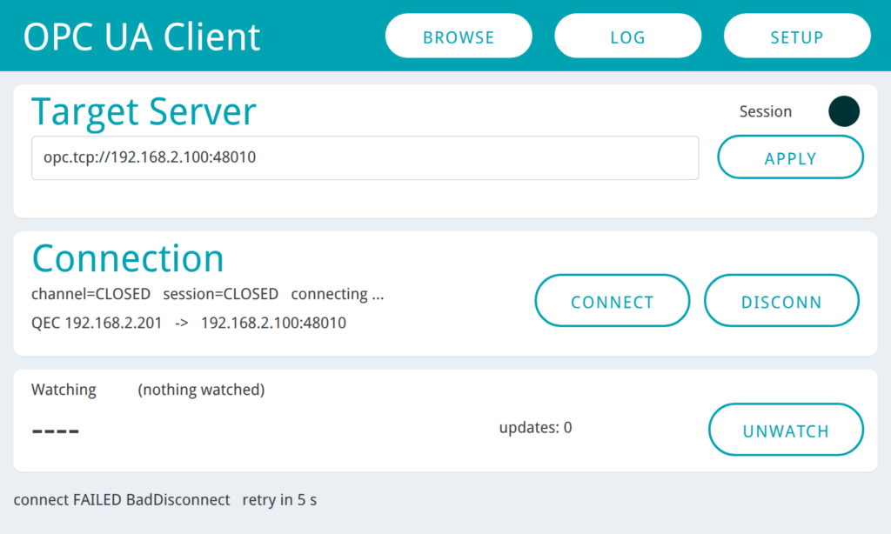
Task: Click the QEC 192.168.2.201 address text
Action: pos(97,323)
